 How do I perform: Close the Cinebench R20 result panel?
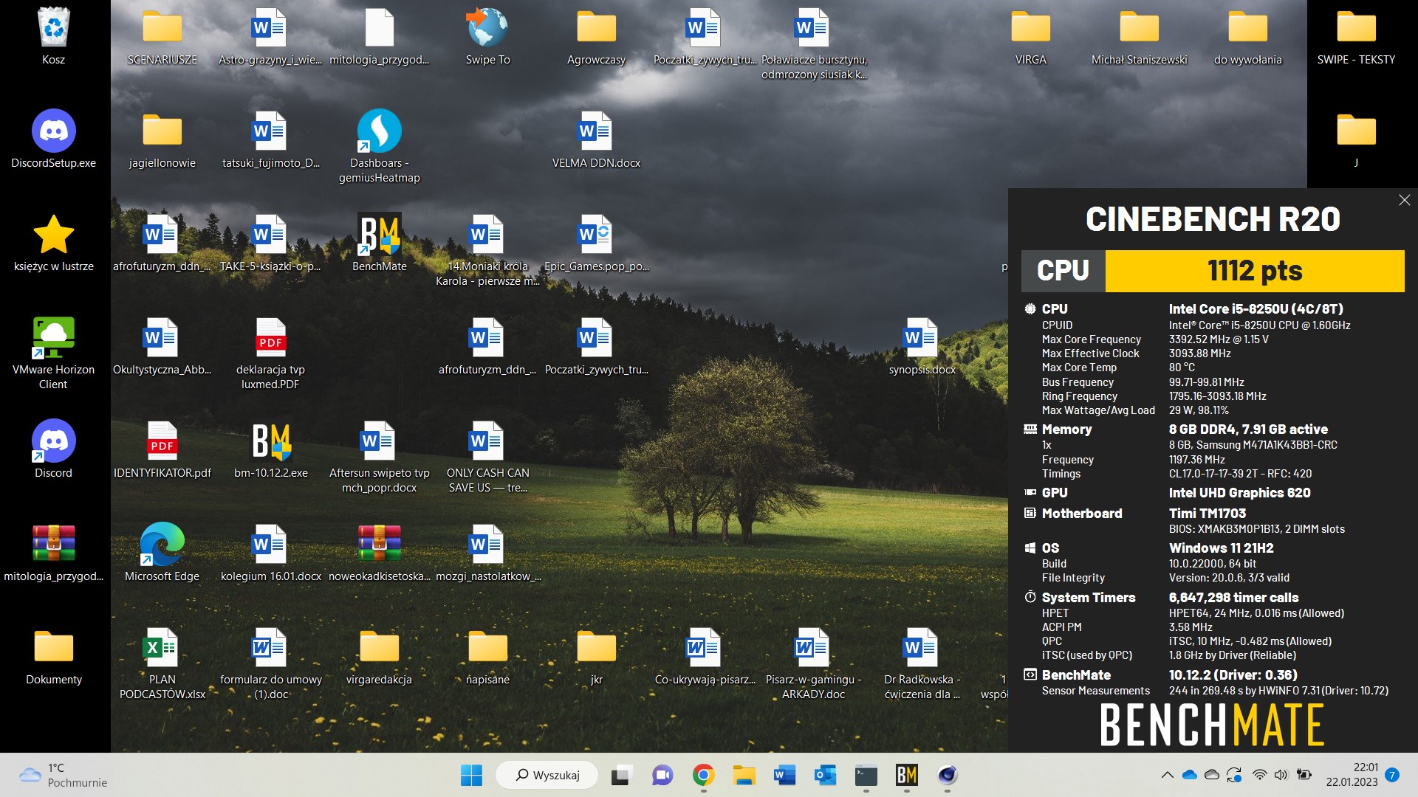pos(1404,200)
